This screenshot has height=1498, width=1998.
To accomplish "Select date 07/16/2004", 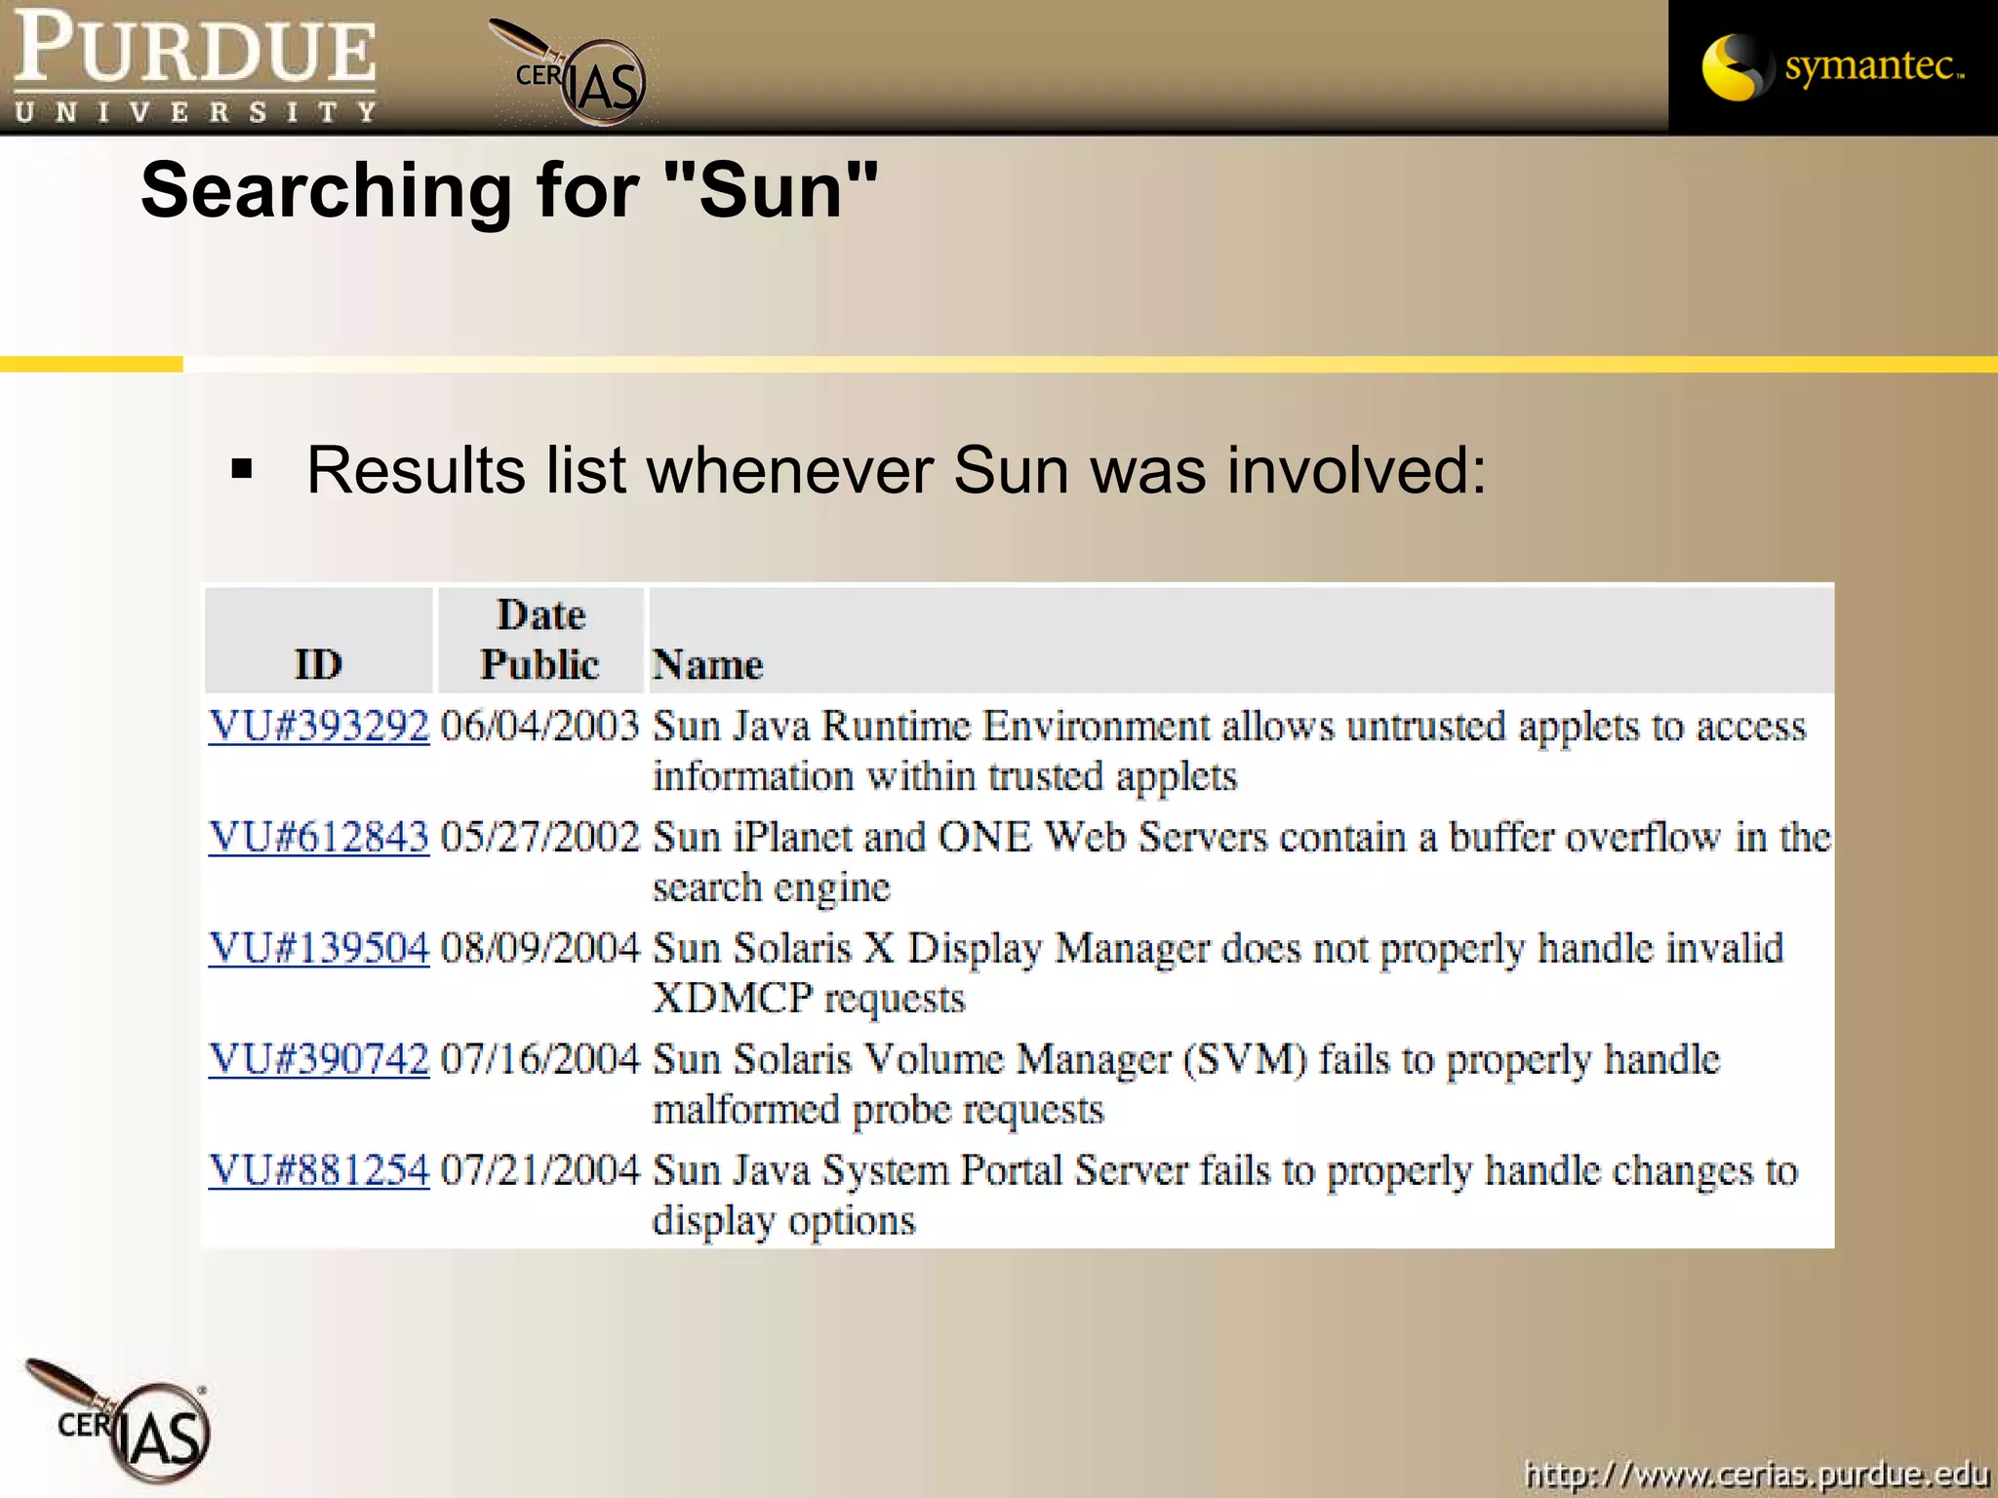I will coord(539,1060).
